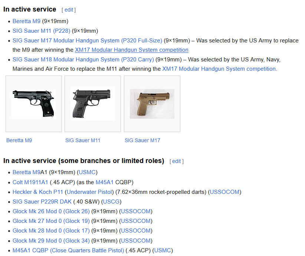Open USSOCOM link beside Glock Mk 26
The image size is (305, 256).
click(136, 211)
